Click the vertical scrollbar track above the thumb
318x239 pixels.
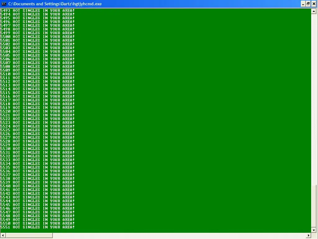pos(314,99)
